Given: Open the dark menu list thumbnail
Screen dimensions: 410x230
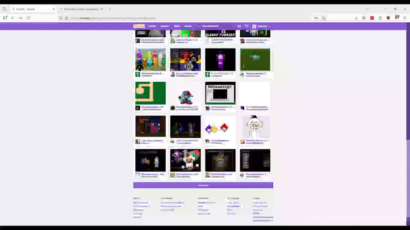Looking at the screenshot, I should click(255, 160).
